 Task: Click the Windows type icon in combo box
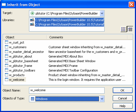[33, 99]
